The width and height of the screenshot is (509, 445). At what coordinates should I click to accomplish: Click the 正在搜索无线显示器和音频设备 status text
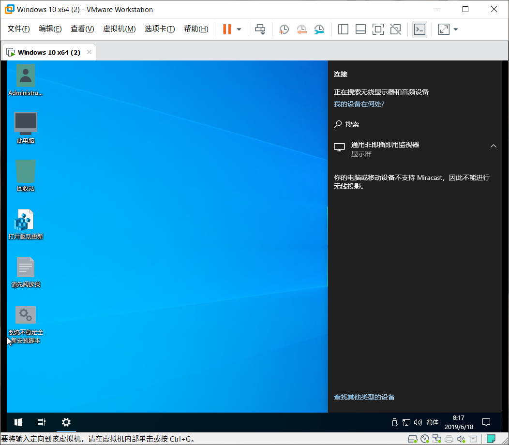click(x=381, y=92)
